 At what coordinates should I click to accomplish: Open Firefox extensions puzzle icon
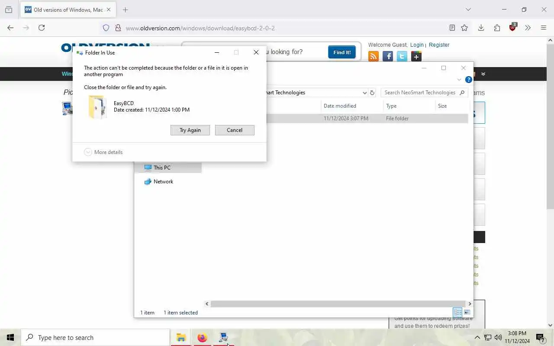click(497, 28)
